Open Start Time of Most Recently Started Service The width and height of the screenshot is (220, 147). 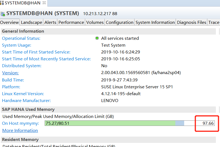46,59
